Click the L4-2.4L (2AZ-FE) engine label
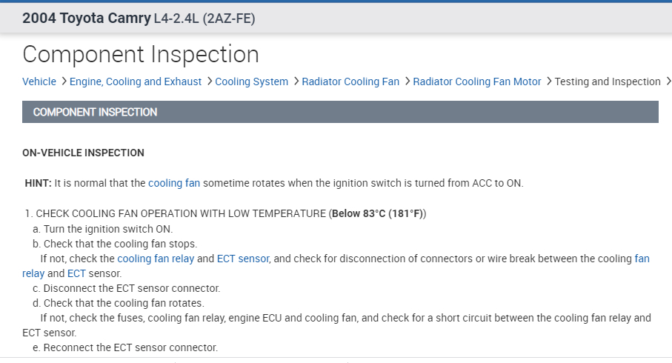The image size is (672, 363). [204, 18]
